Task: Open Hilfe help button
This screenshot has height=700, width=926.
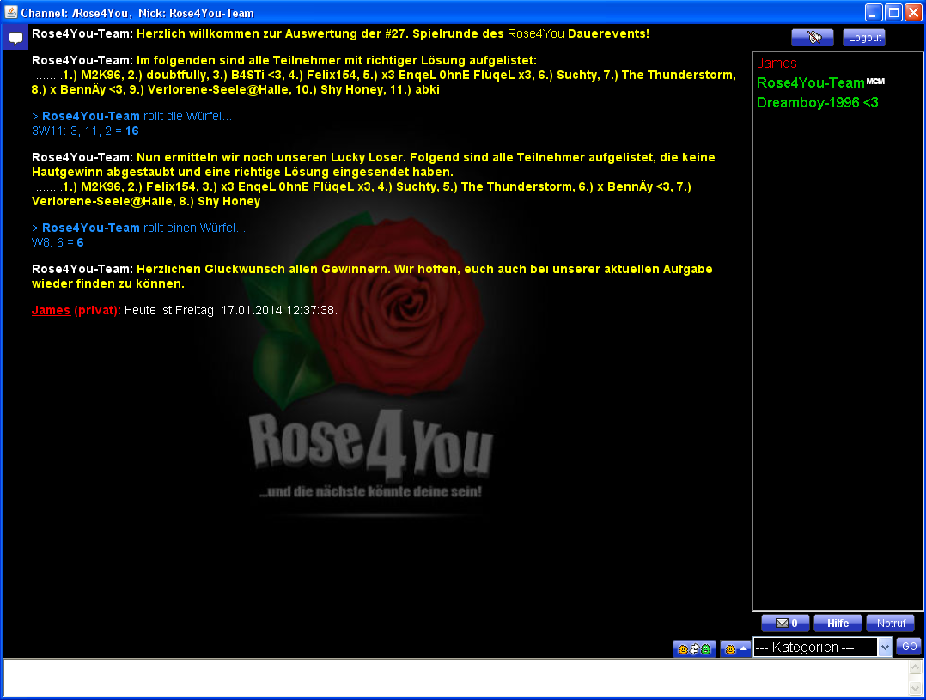Action: tap(838, 624)
